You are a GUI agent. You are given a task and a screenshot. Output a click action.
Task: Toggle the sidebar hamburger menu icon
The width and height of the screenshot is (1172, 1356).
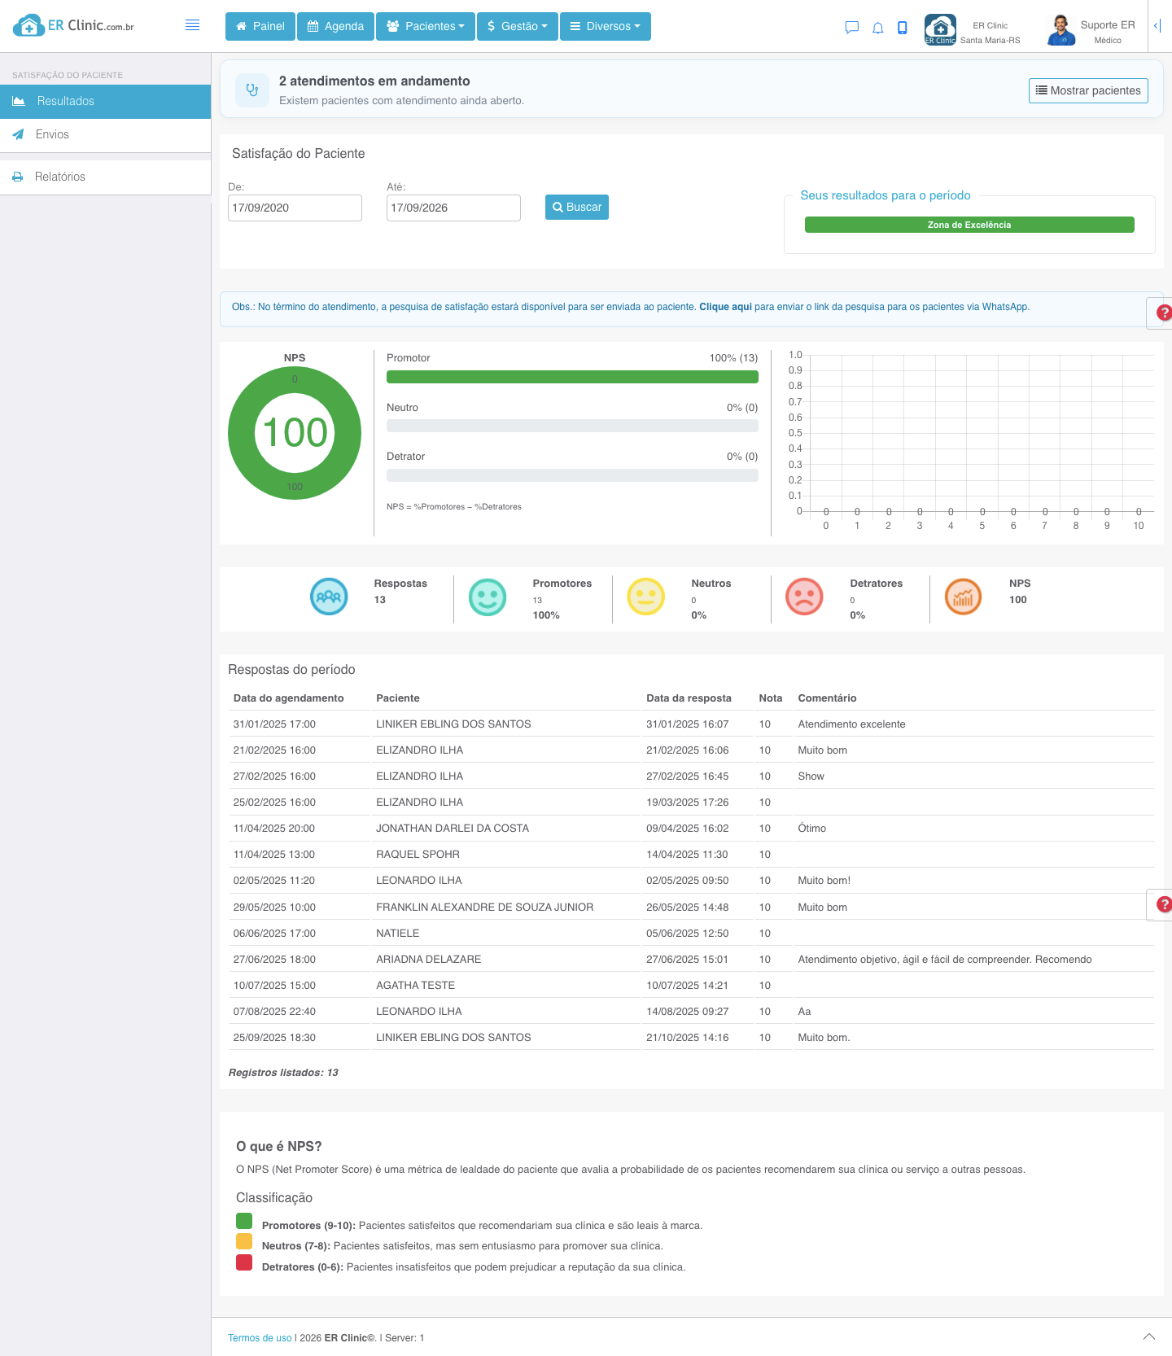(192, 25)
